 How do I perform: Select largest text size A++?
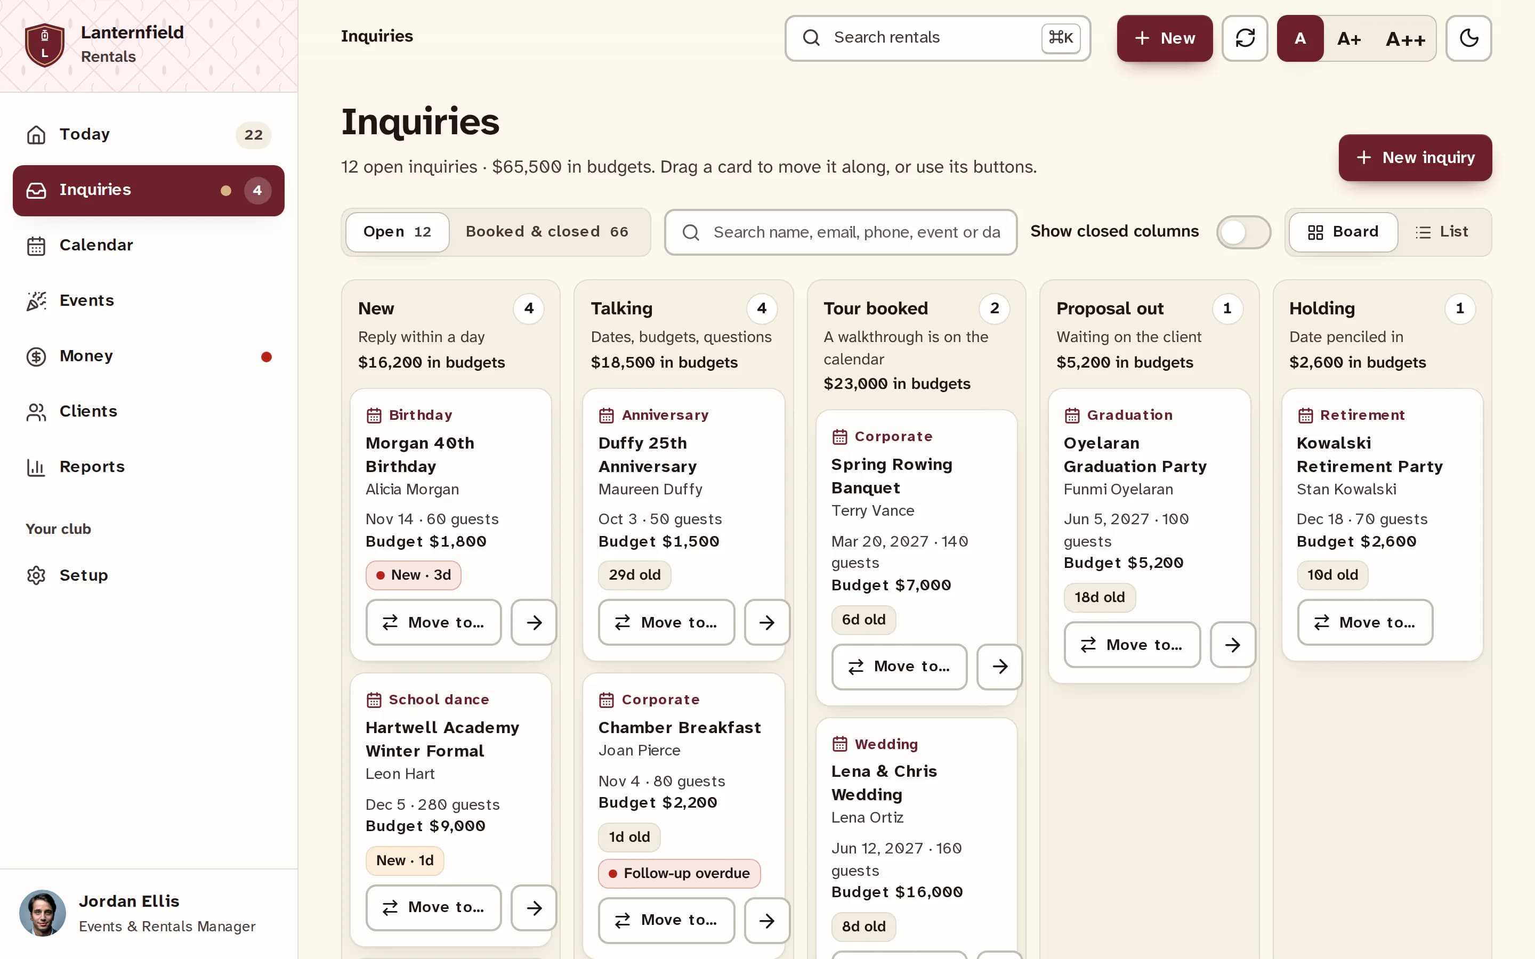1405,38
